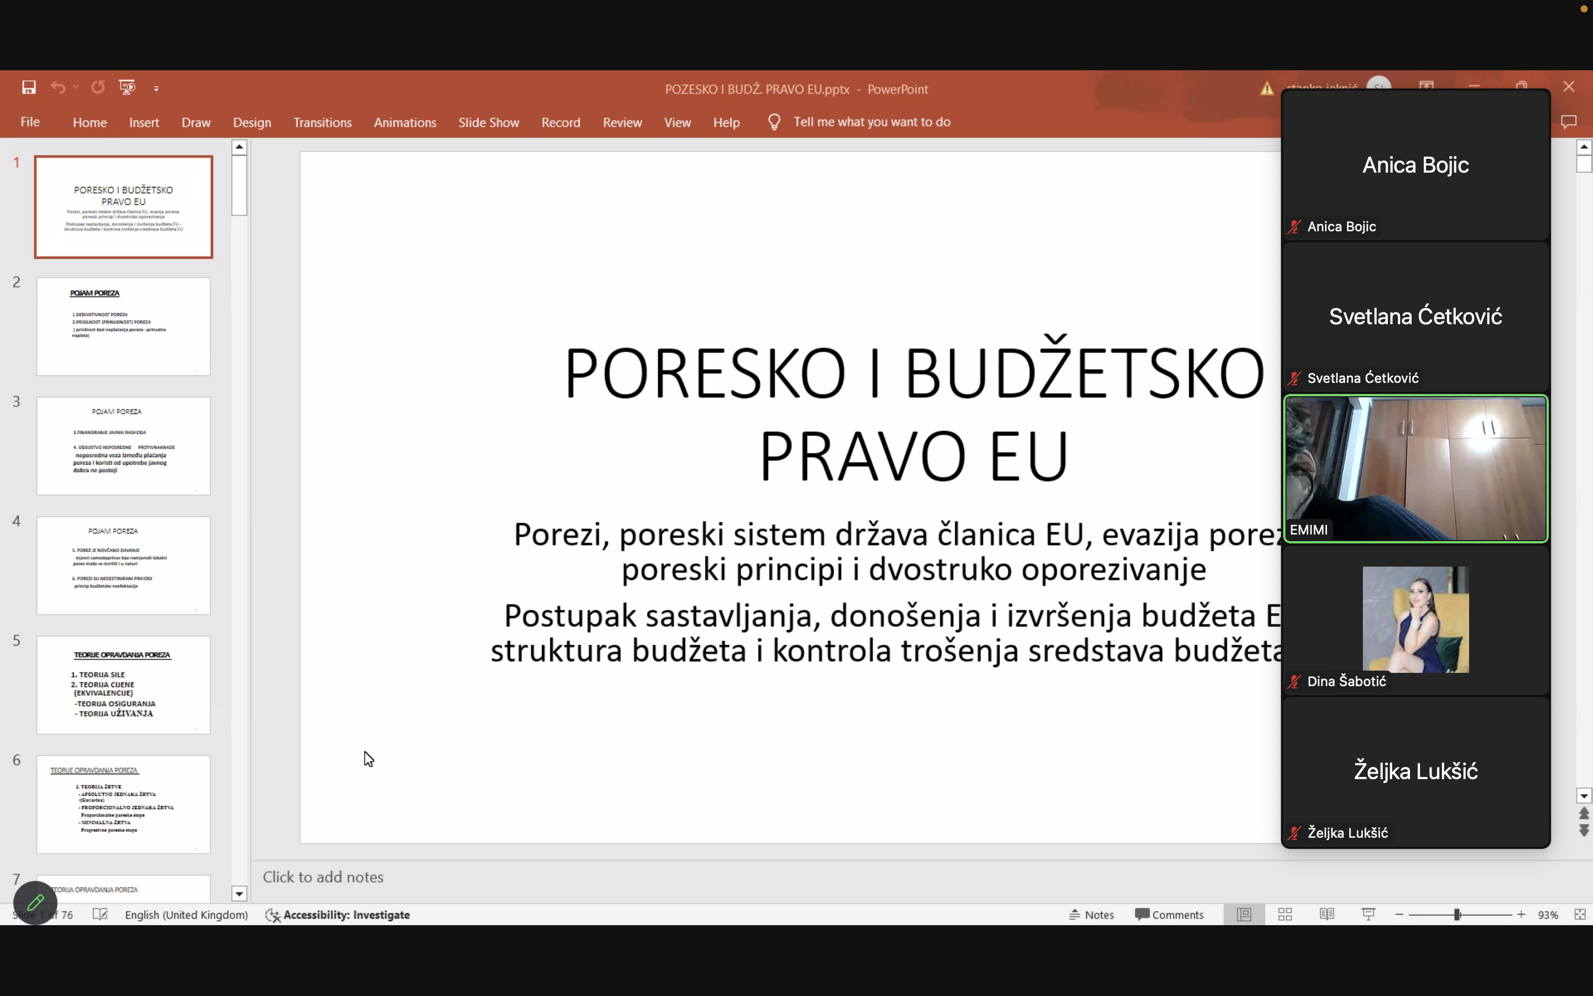Screen dimensions: 1593x996
Task: Toggle the Notes pane in status bar
Action: click(1091, 914)
